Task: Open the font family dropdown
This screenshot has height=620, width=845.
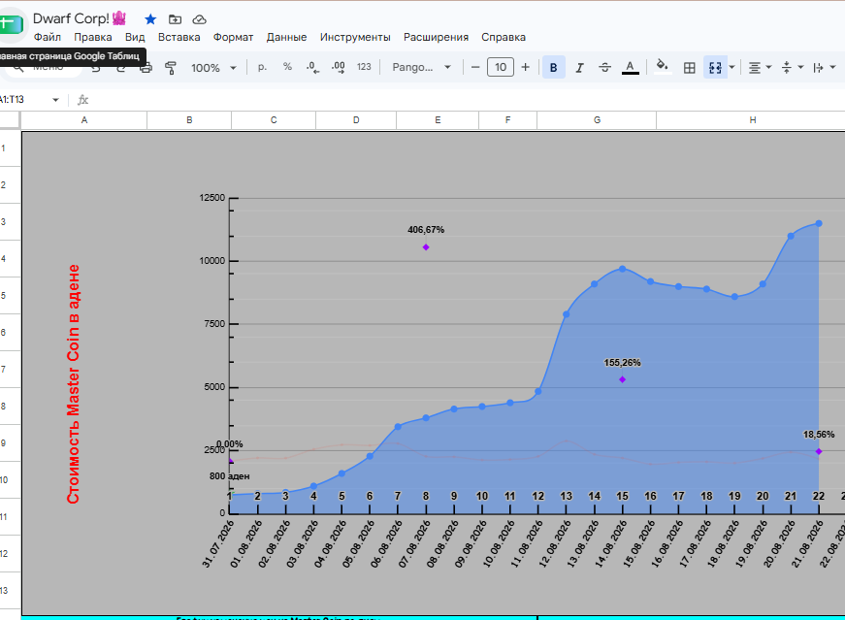Action: (421, 67)
